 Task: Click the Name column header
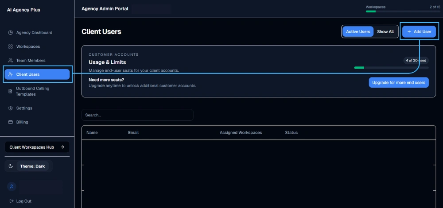tap(92, 132)
